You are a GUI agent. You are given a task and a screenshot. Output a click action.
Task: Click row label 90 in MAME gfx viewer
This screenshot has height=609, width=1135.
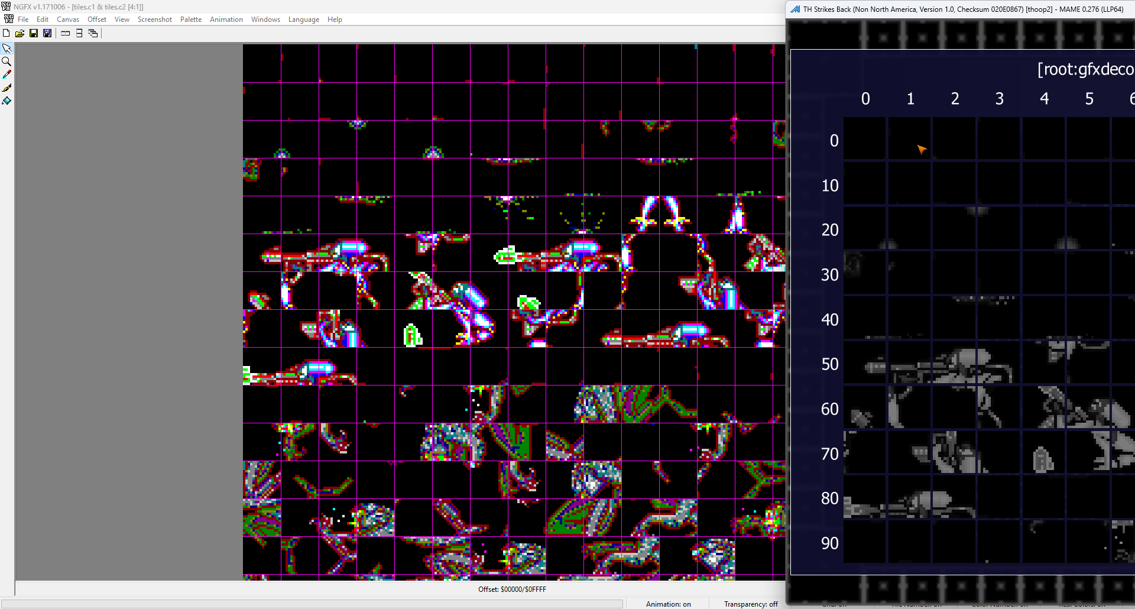pos(830,543)
